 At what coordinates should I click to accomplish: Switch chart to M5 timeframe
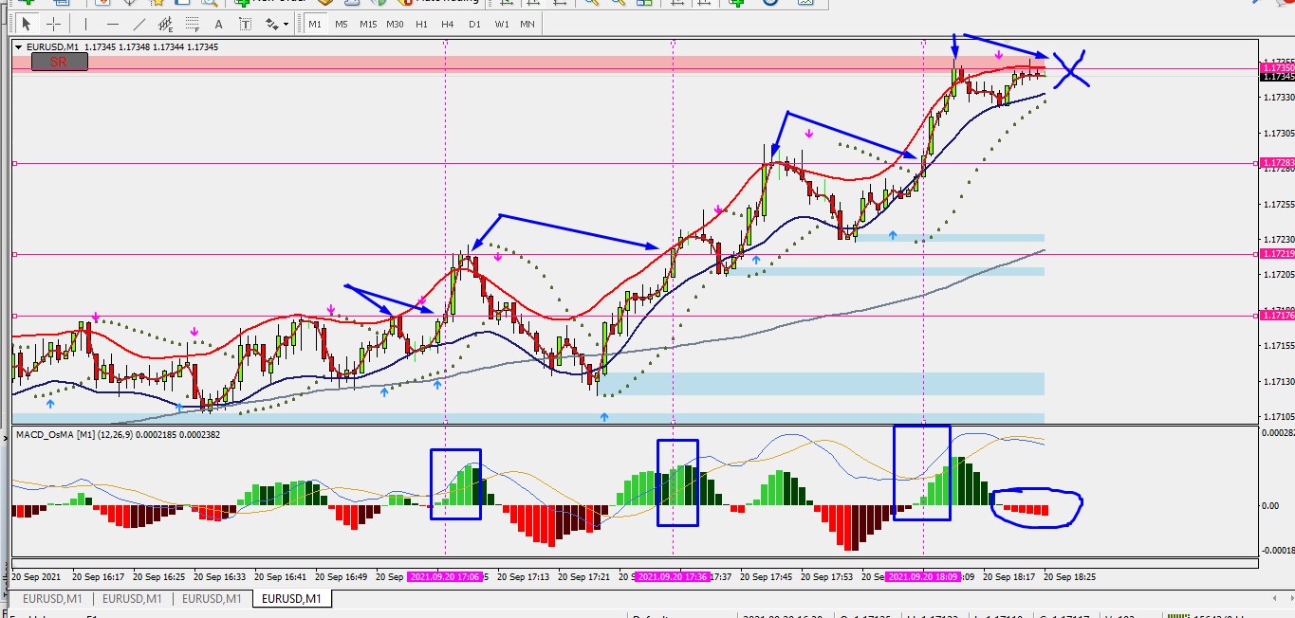[341, 24]
